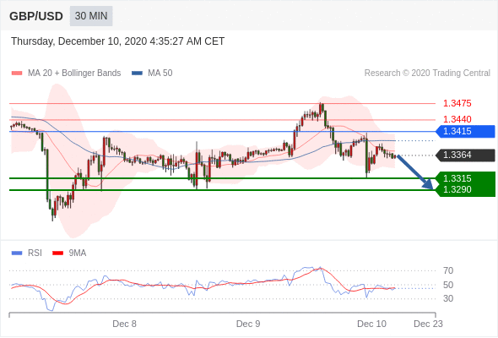Viewport: 498px width, 338px height.
Task: Click the 30 MIN timeframe button
Action: [91, 16]
